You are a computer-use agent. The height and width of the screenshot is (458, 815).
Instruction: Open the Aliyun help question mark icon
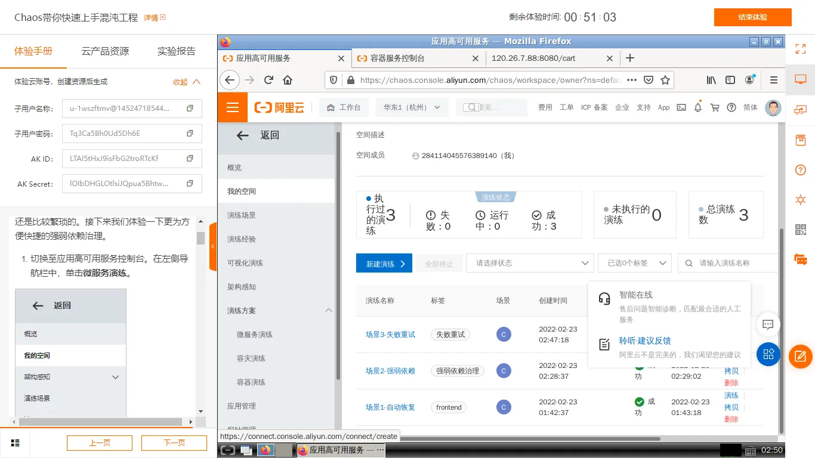click(731, 107)
